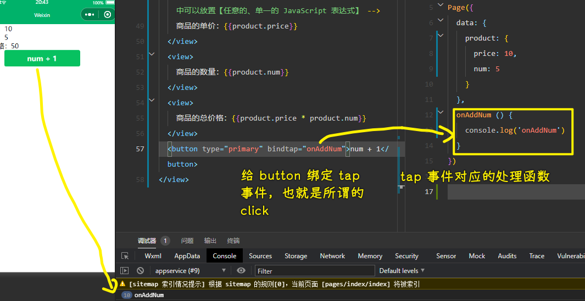
Task: Switch to the 输出 tab
Action: tap(210, 241)
